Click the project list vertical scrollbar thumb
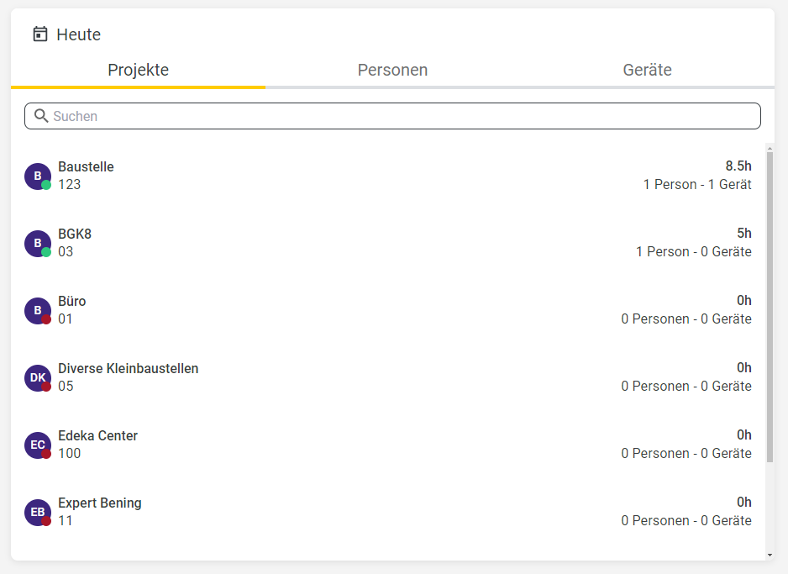Screen dimensions: 788x574 [770, 307]
